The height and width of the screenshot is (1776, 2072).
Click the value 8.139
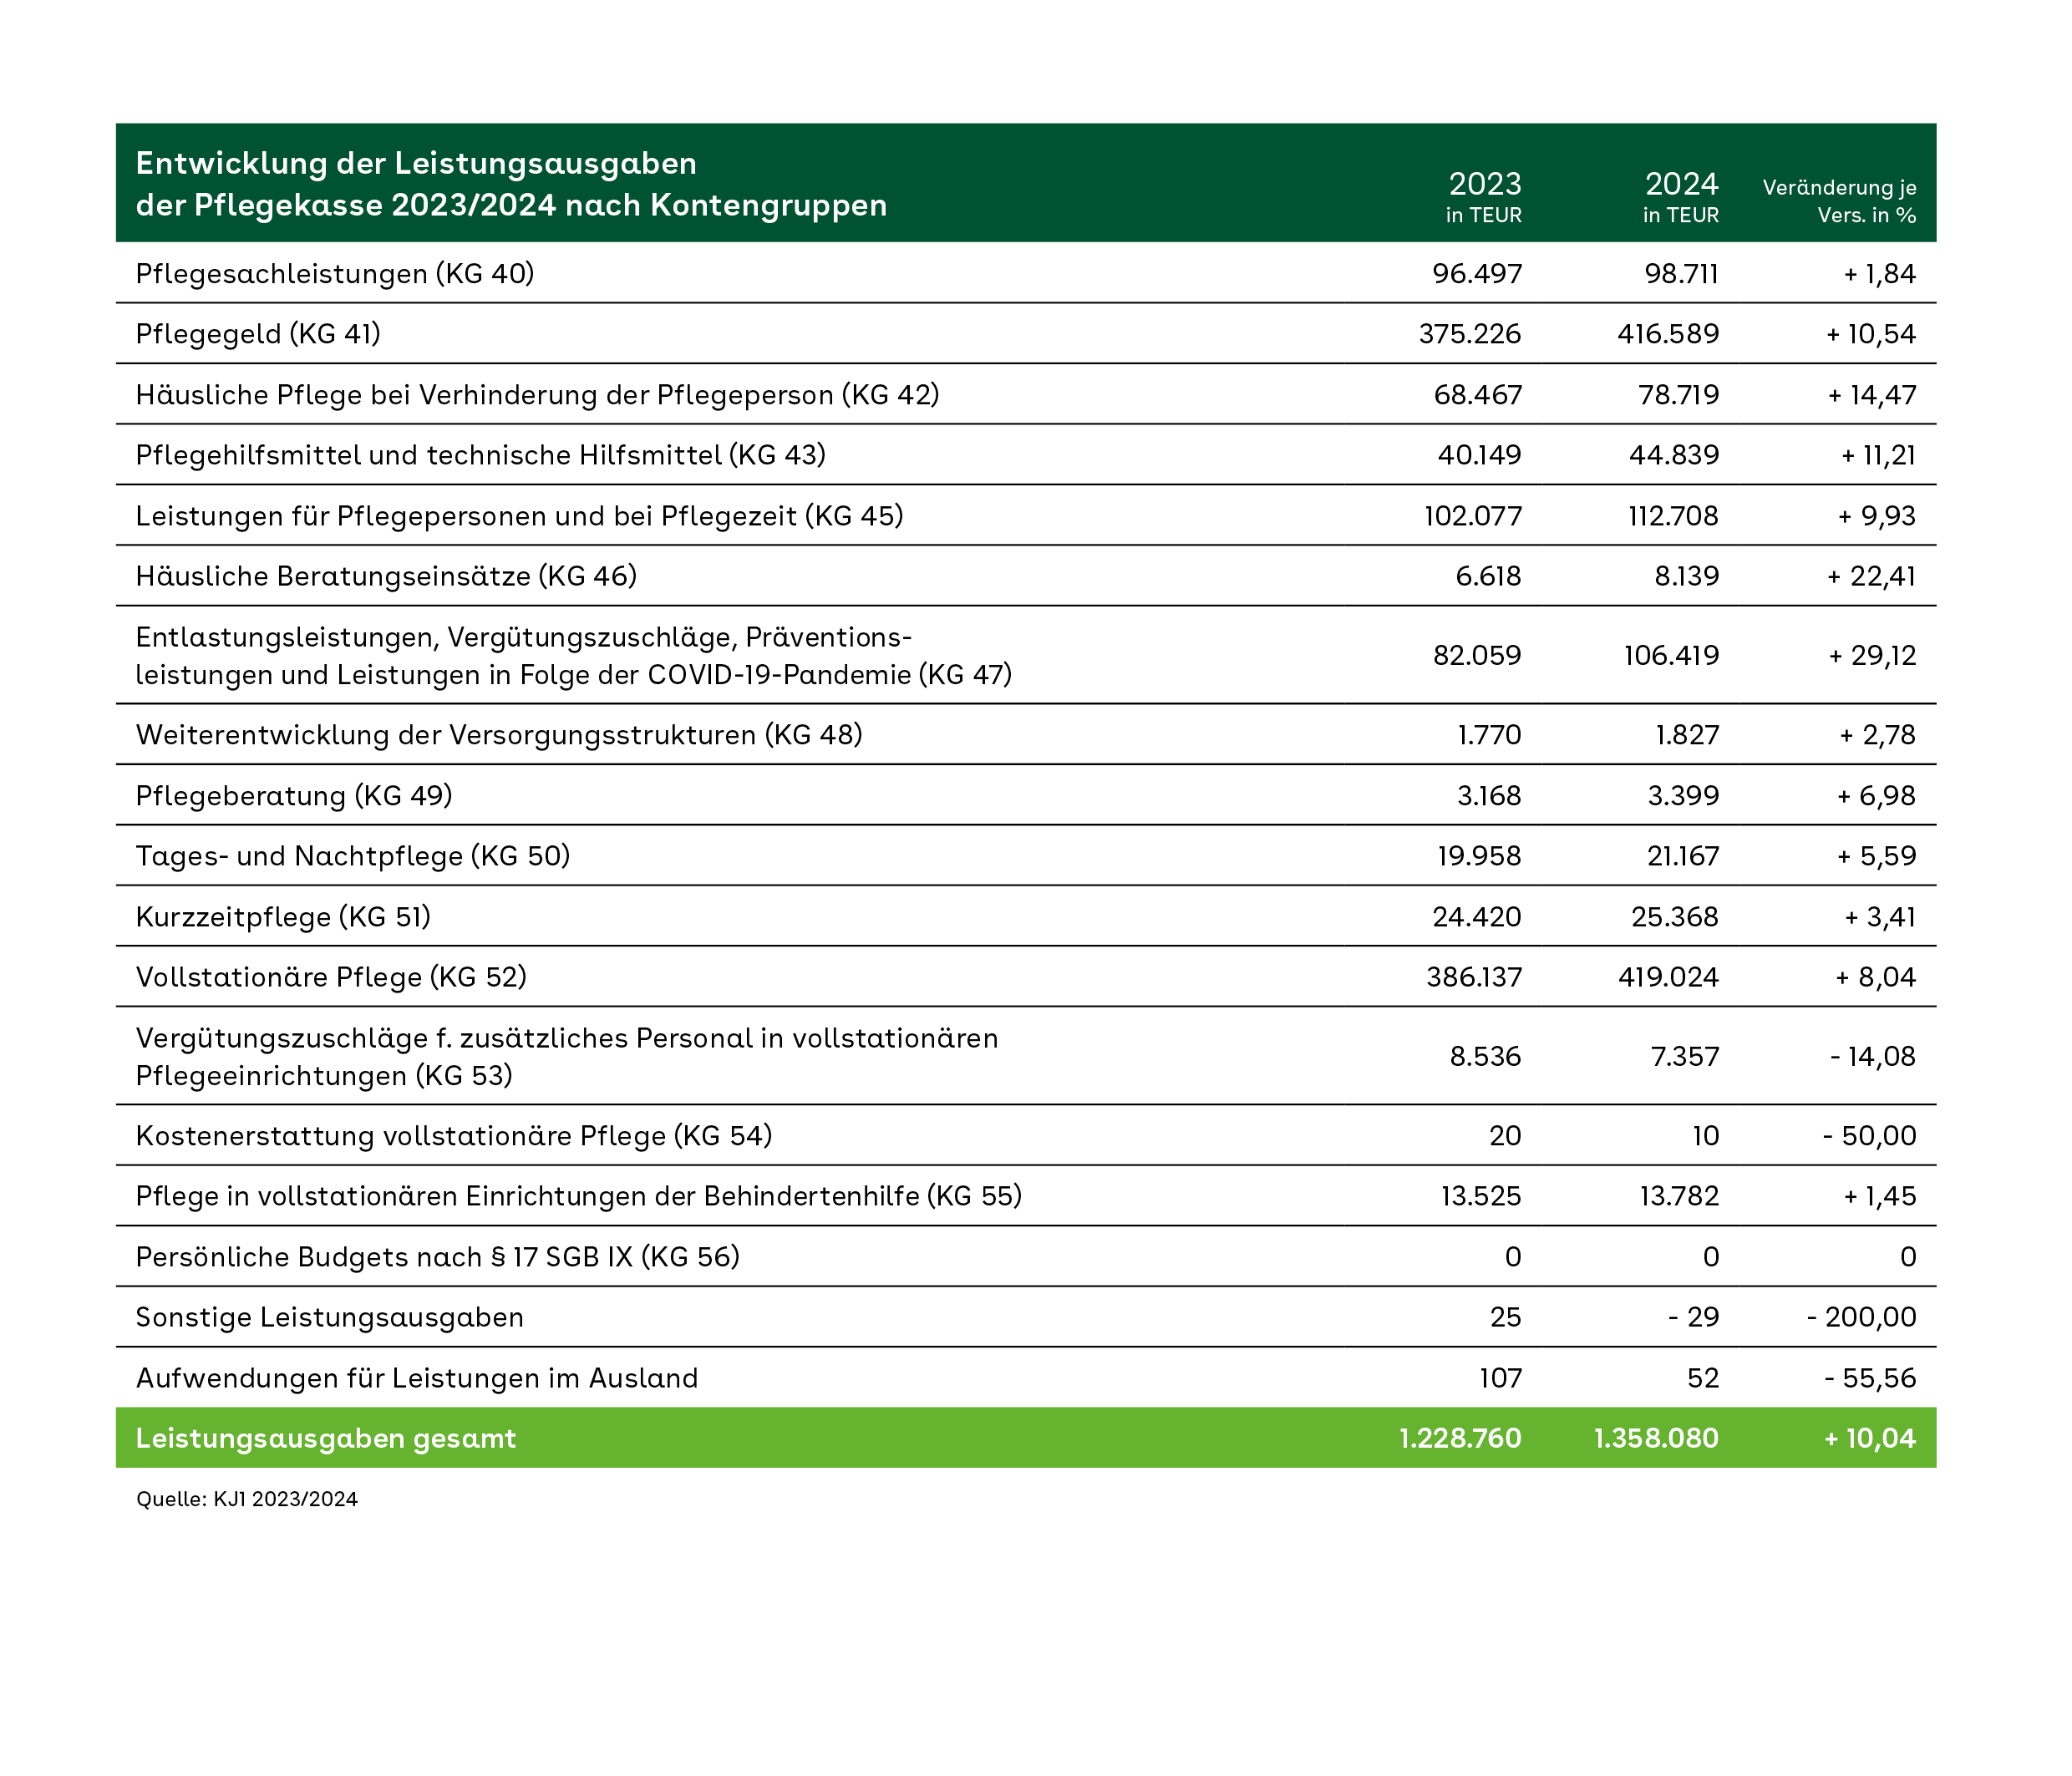click(1687, 576)
